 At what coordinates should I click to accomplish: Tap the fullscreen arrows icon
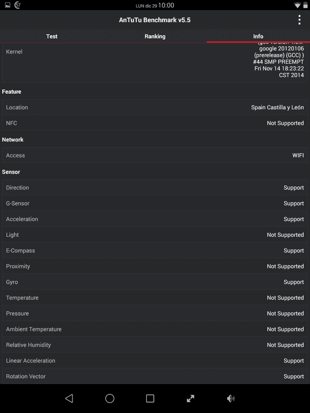190,398
